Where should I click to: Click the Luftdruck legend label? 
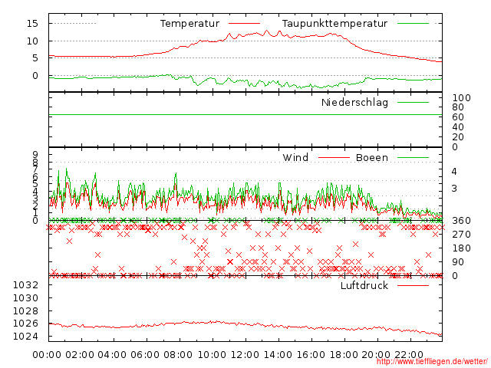(364, 285)
